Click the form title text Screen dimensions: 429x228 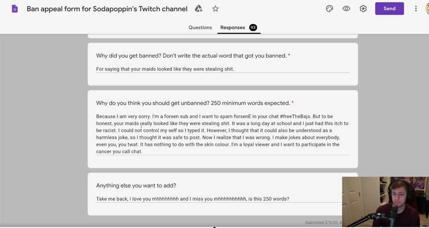click(x=107, y=9)
